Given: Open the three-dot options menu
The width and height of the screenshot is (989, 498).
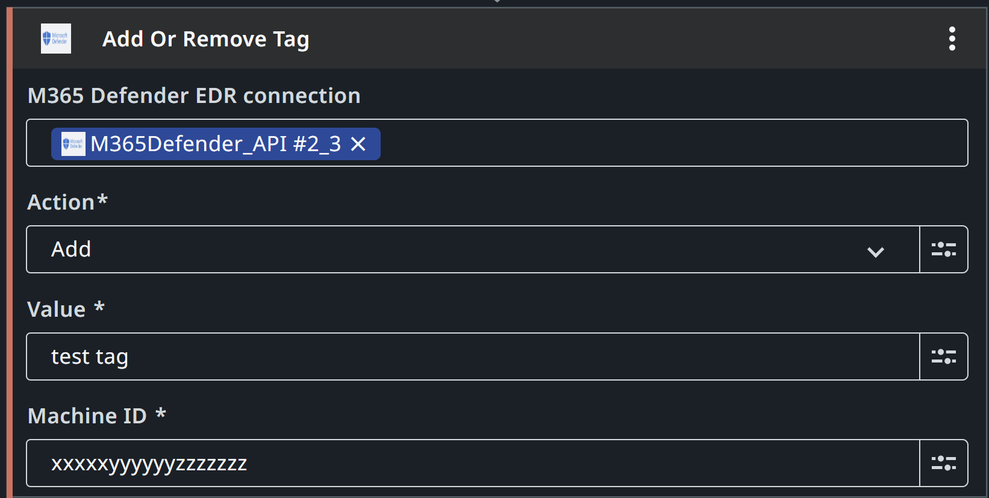Looking at the screenshot, I should 952,39.
